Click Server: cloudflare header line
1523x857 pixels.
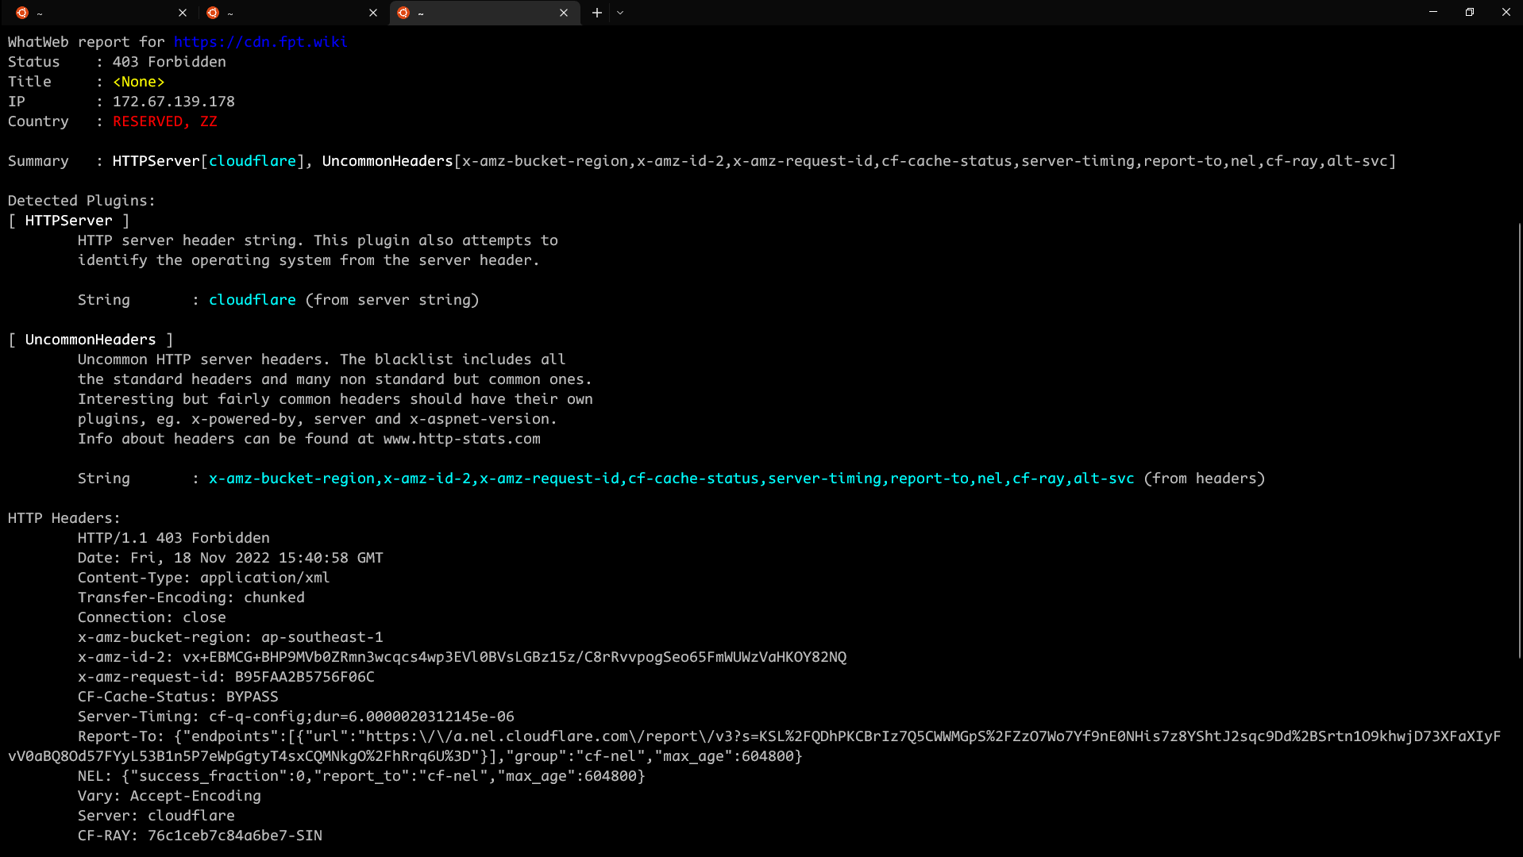pyautogui.click(x=156, y=816)
